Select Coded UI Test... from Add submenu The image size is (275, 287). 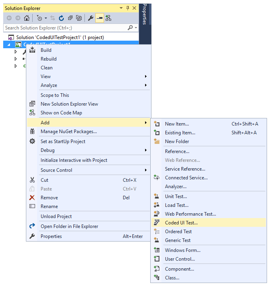point(181,223)
